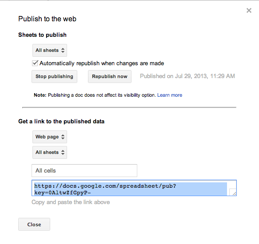This screenshot has height=244, width=259.
Task: Click the 'Get a link to the published data' heading
Action: click(61, 122)
